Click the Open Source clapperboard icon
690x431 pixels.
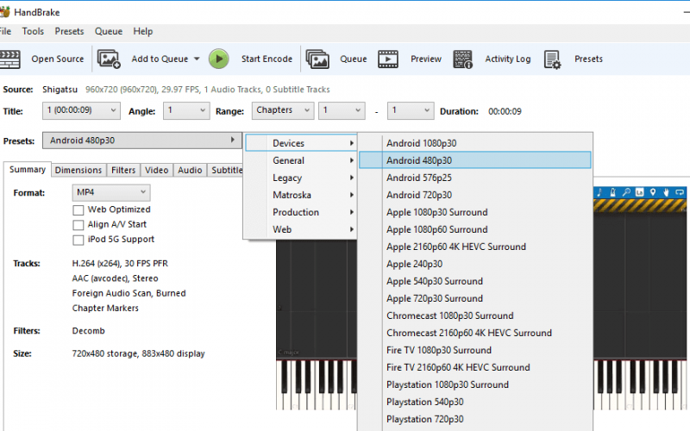[x=9, y=59]
